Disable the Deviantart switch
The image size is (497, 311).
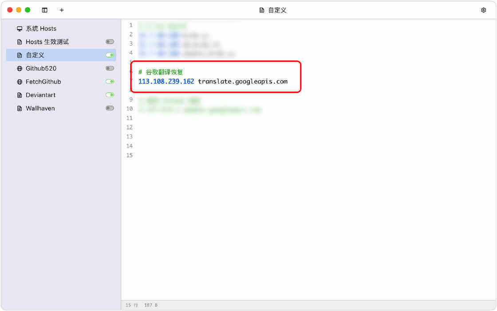pyautogui.click(x=110, y=95)
